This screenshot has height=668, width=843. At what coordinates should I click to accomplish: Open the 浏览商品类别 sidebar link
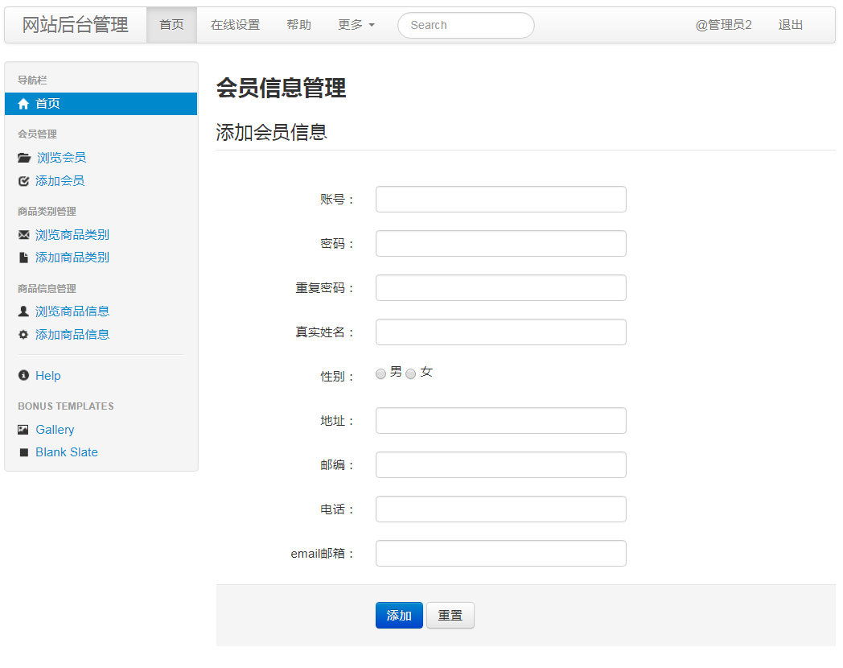click(72, 234)
